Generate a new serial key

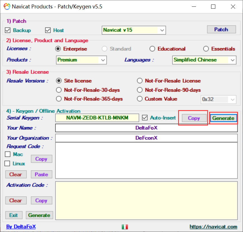click(x=223, y=118)
